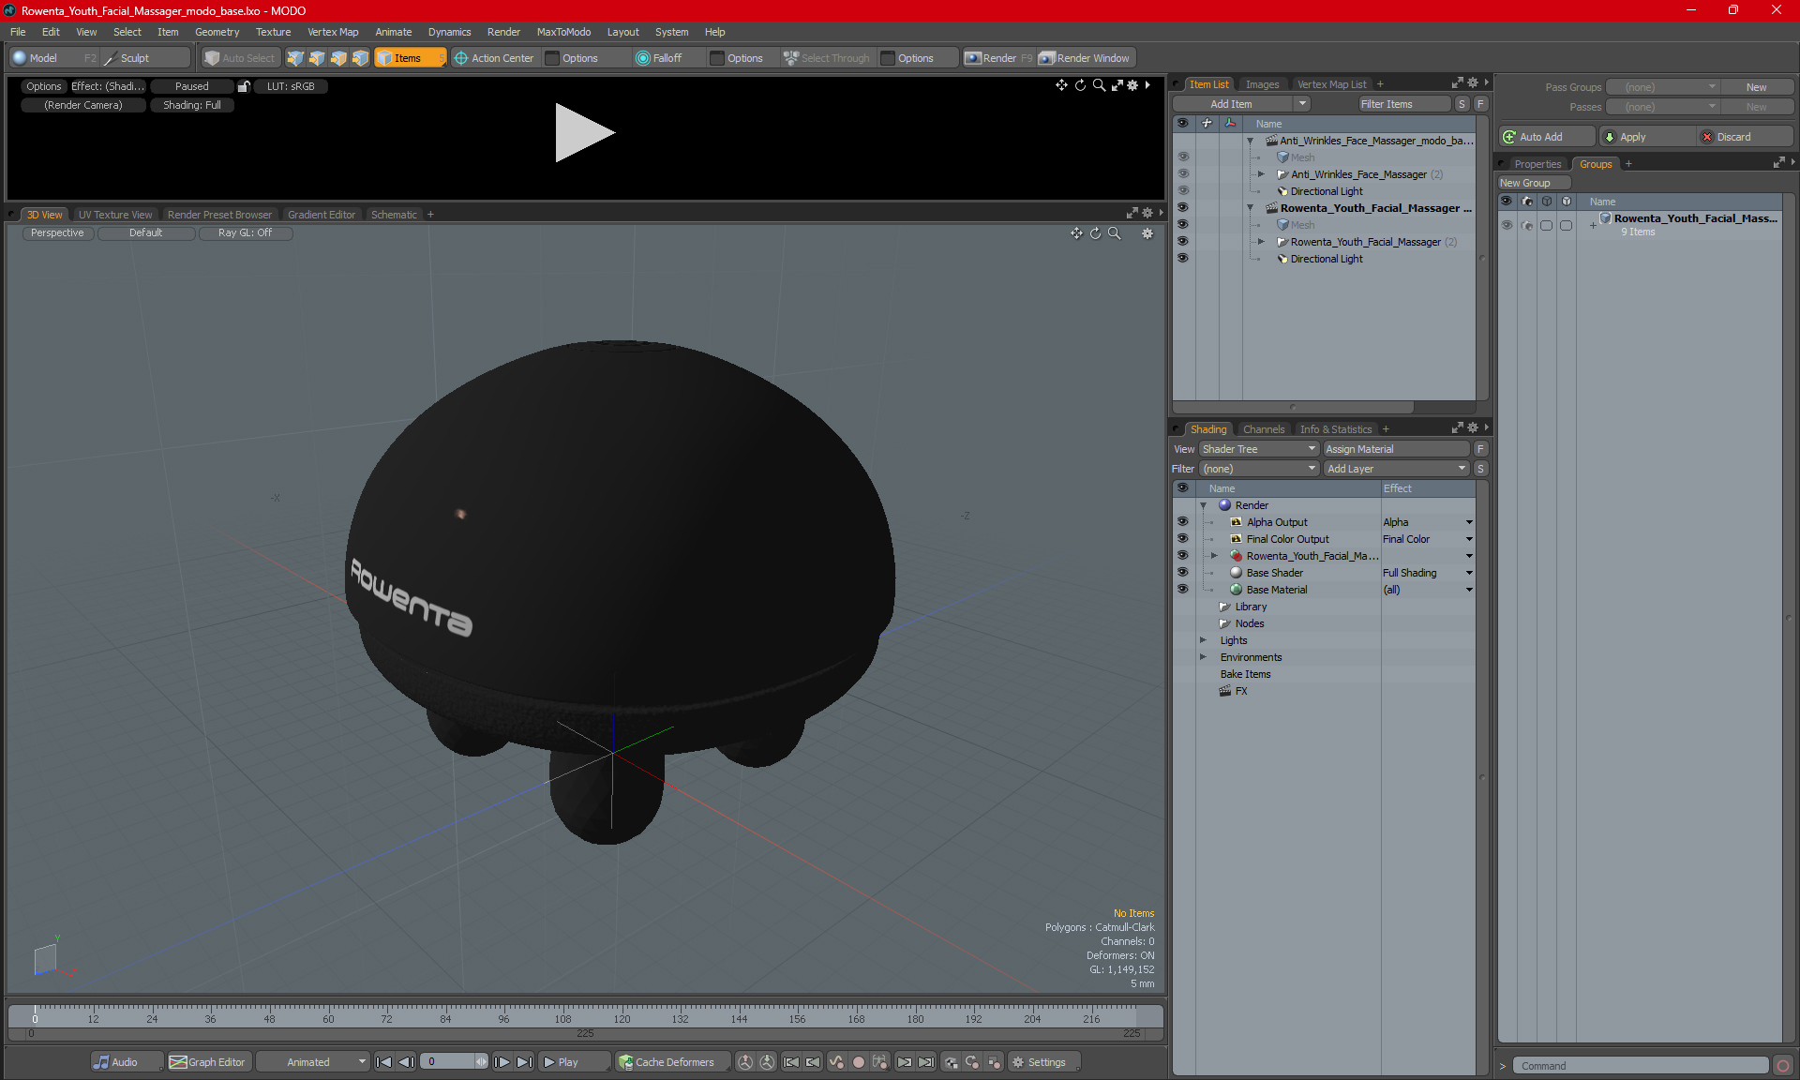Open the Graph Editor
Screen dimensions: 1800x1080
(208, 1062)
